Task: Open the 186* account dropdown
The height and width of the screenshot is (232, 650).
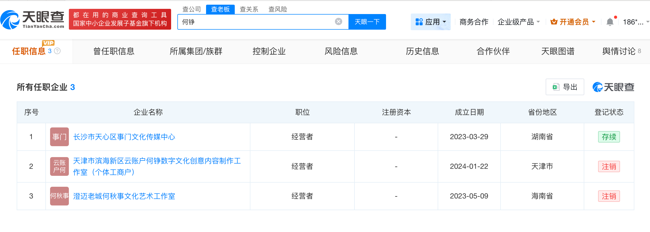Action: [636, 22]
